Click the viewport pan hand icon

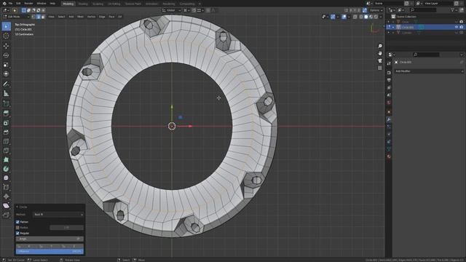point(380,53)
